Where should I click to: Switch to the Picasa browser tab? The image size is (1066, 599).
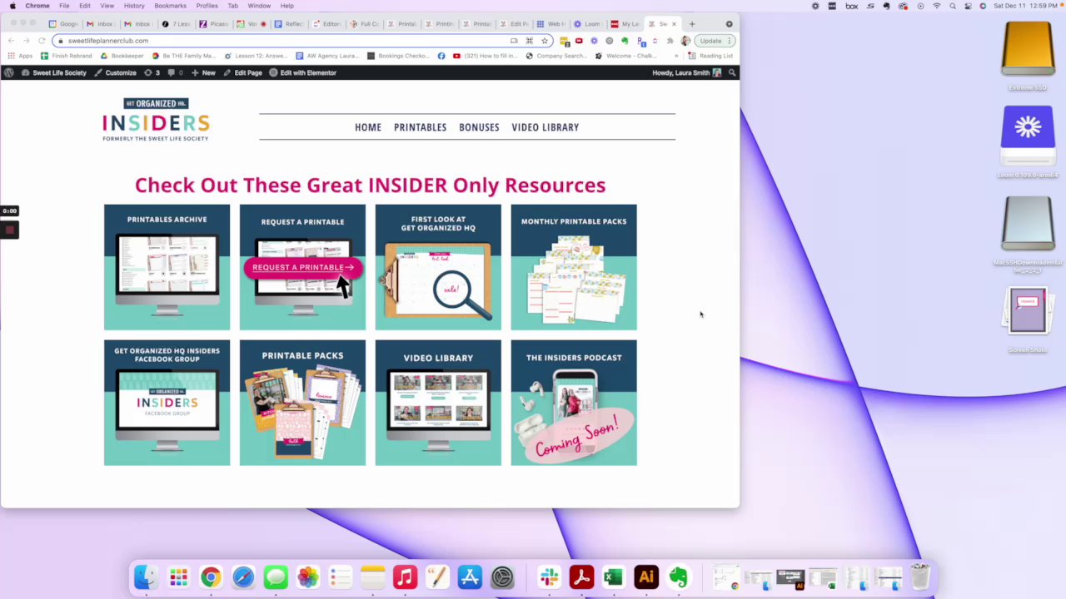click(212, 24)
